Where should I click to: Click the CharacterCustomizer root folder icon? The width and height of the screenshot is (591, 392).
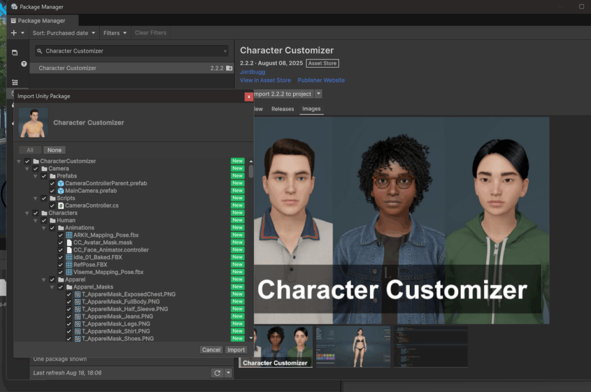click(36, 161)
